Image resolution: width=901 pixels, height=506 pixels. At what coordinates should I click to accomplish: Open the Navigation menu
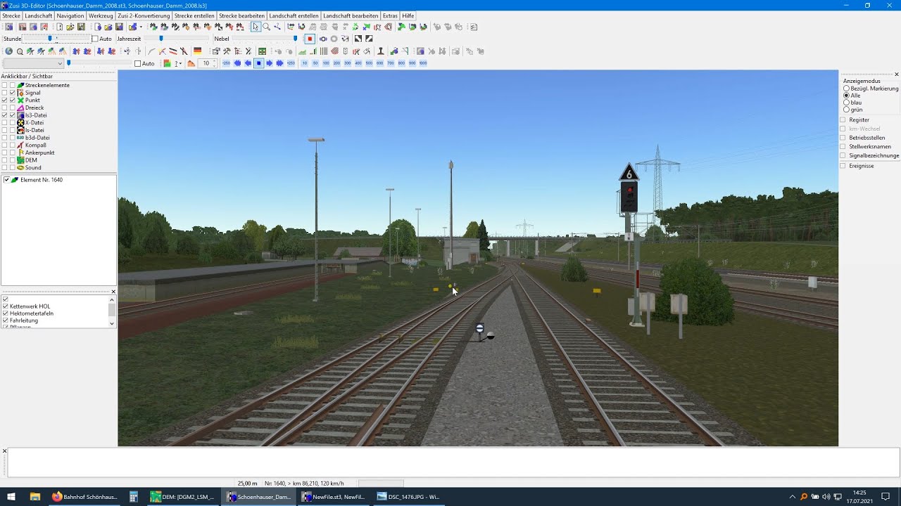pos(70,15)
